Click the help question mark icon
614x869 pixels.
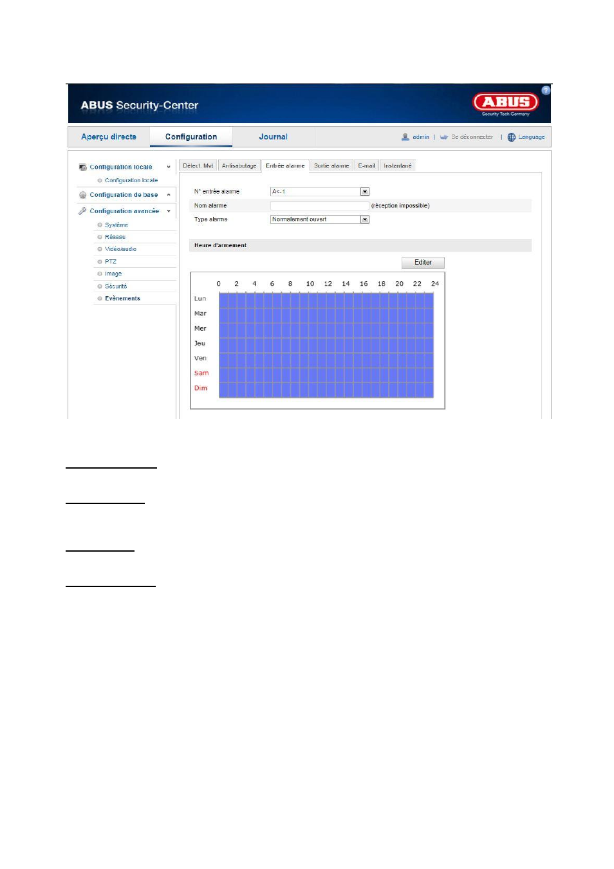pos(546,90)
